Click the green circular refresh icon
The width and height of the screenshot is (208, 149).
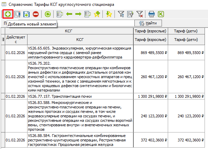[47, 14]
